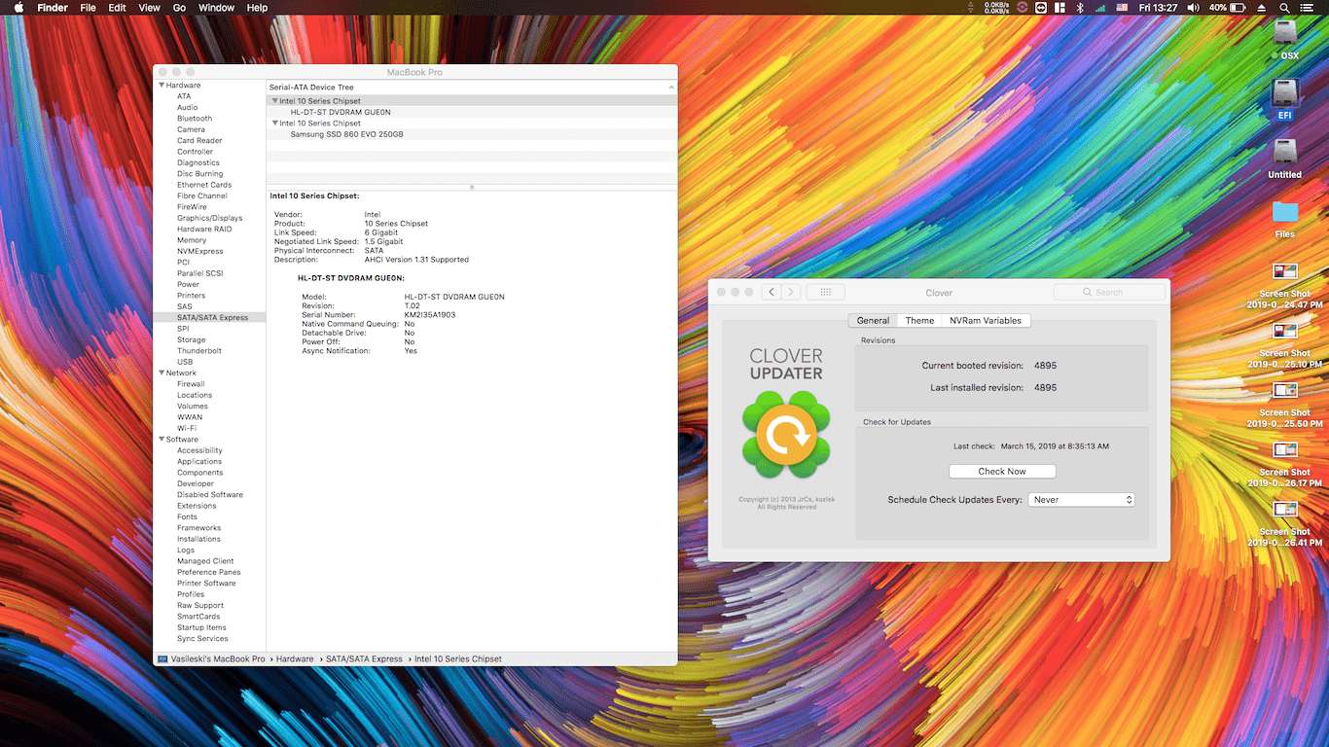Screen dimensions: 1329x747
Task: Open the Untitled drive on desktop
Action: [x=1284, y=155]
